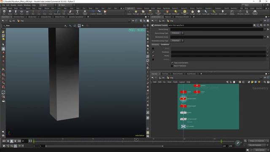The height and width of the screenshot is (152, 270).
Task: Switch to Render View tab
Action: point(32,17)
